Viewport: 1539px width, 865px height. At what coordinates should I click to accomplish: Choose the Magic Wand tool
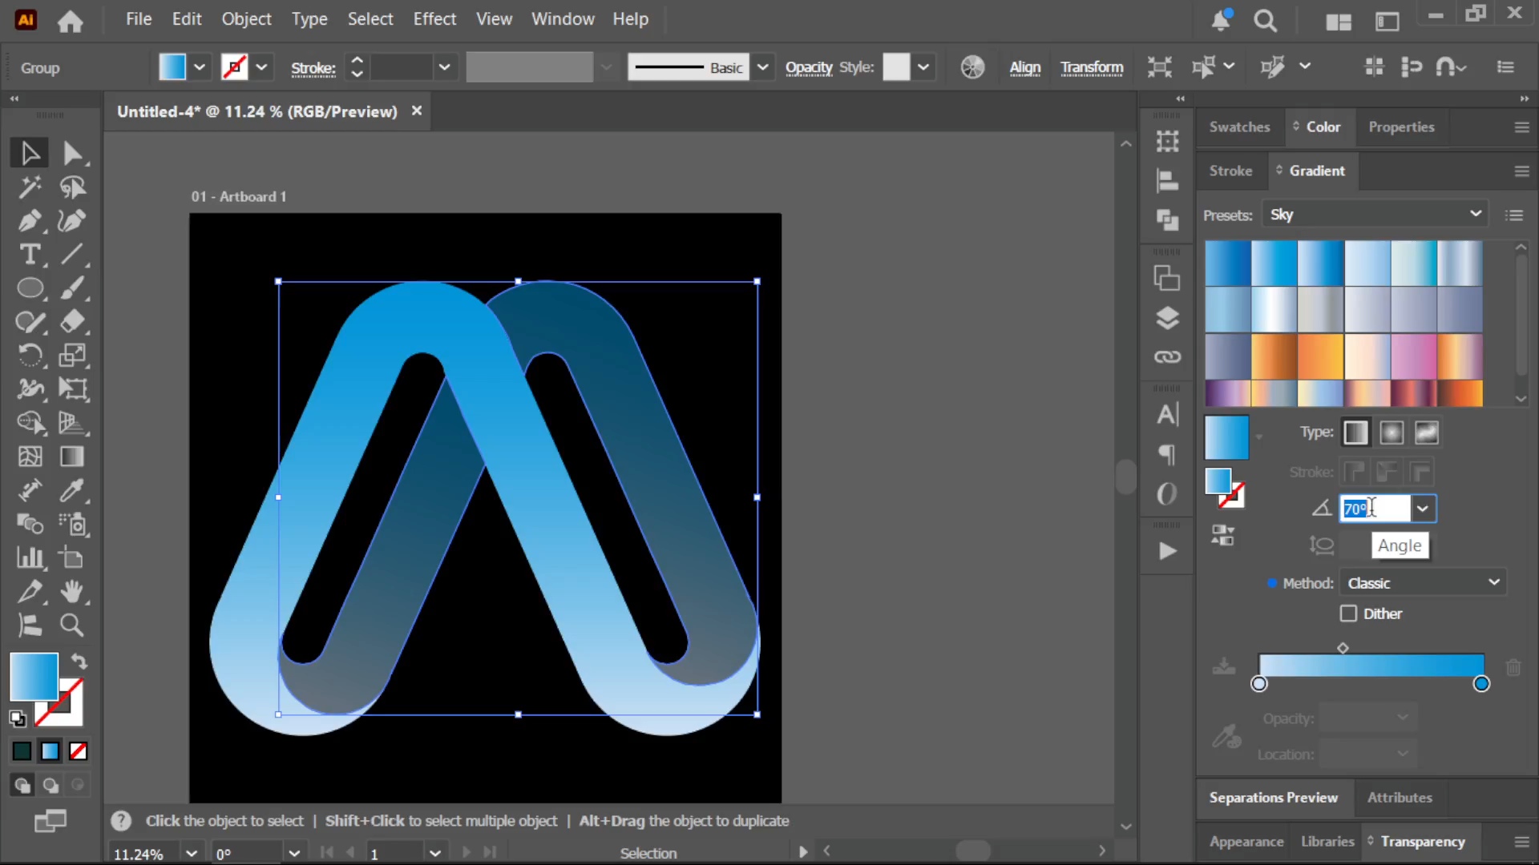pyautogui.click(x=30, y=187)
